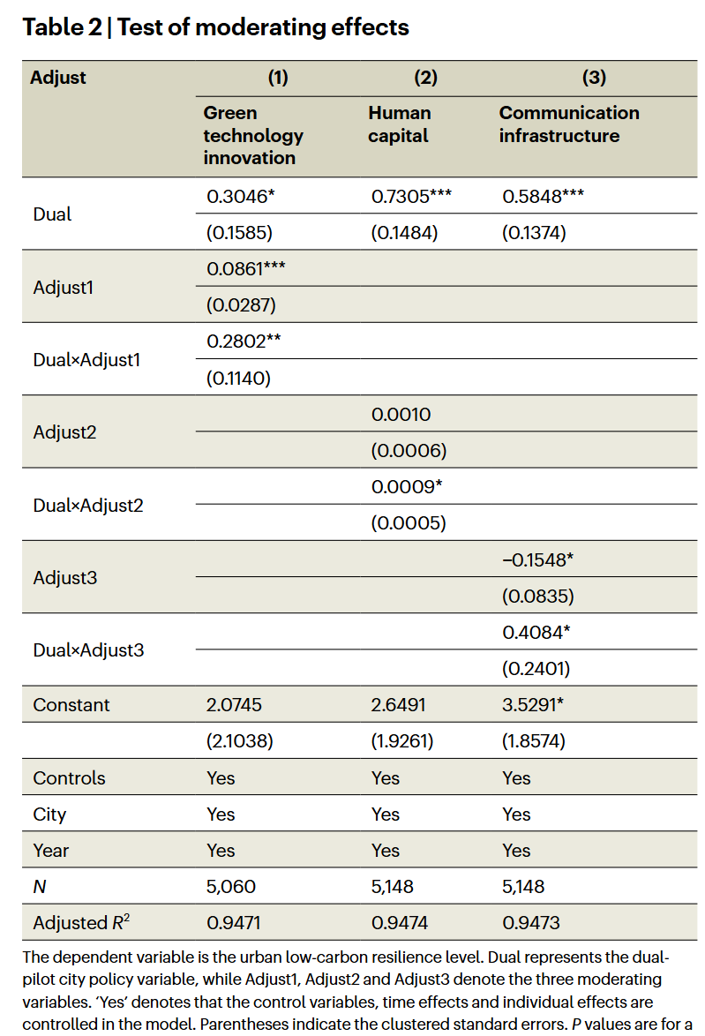Select the 0.4084* value for Dual×Adjust3
705x1036 pixels.
point(538,632)
